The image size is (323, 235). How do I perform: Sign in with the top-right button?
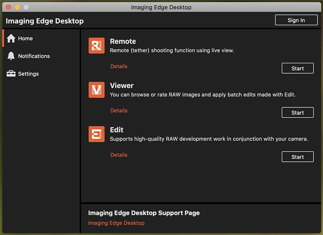296,20
